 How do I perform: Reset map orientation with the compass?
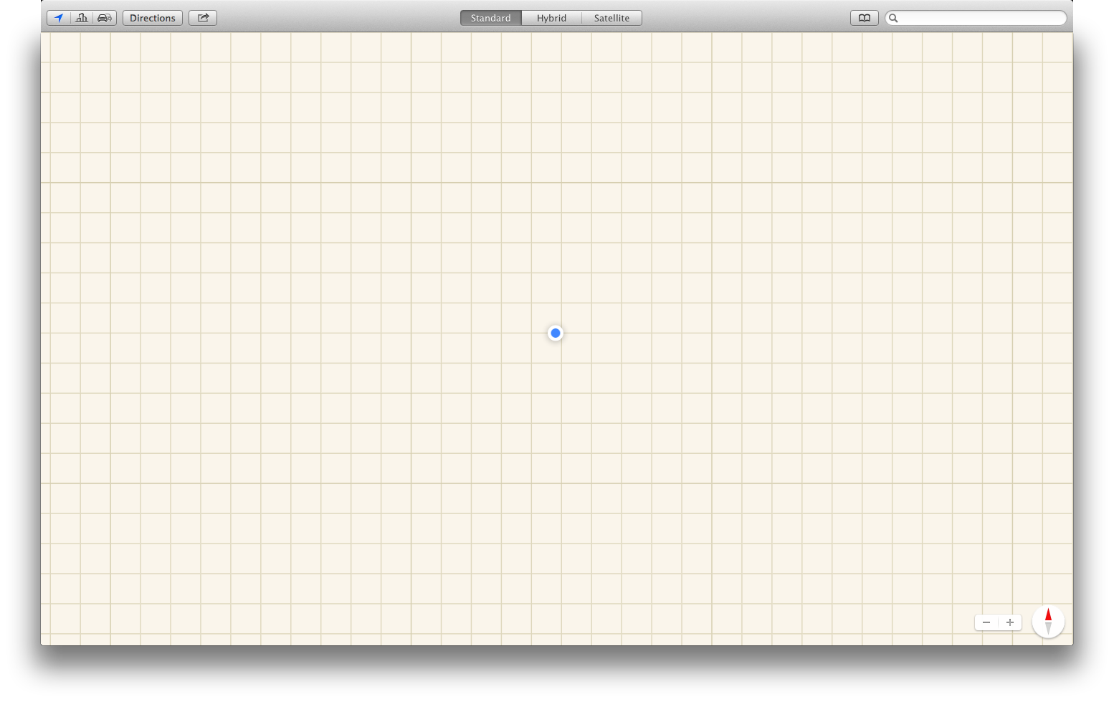coord(1048,622)
